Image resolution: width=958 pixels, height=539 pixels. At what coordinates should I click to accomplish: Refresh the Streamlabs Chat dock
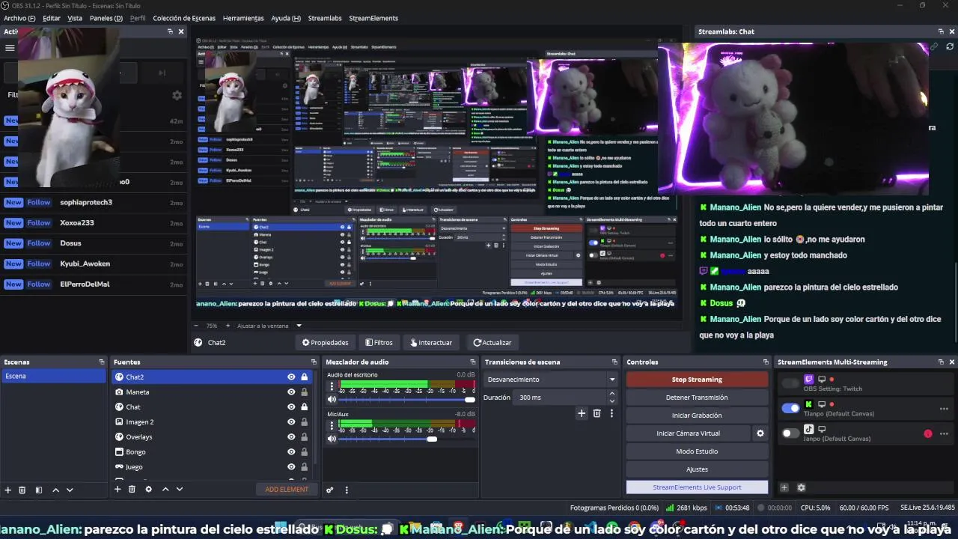tap(950, 46)
